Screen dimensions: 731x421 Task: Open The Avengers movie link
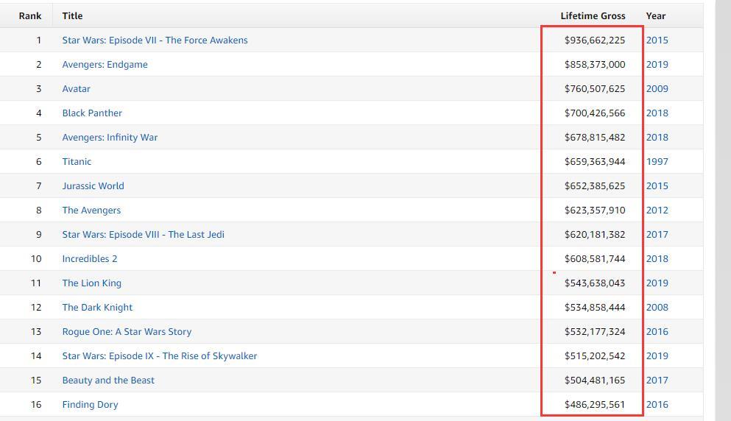click(91, 210)
